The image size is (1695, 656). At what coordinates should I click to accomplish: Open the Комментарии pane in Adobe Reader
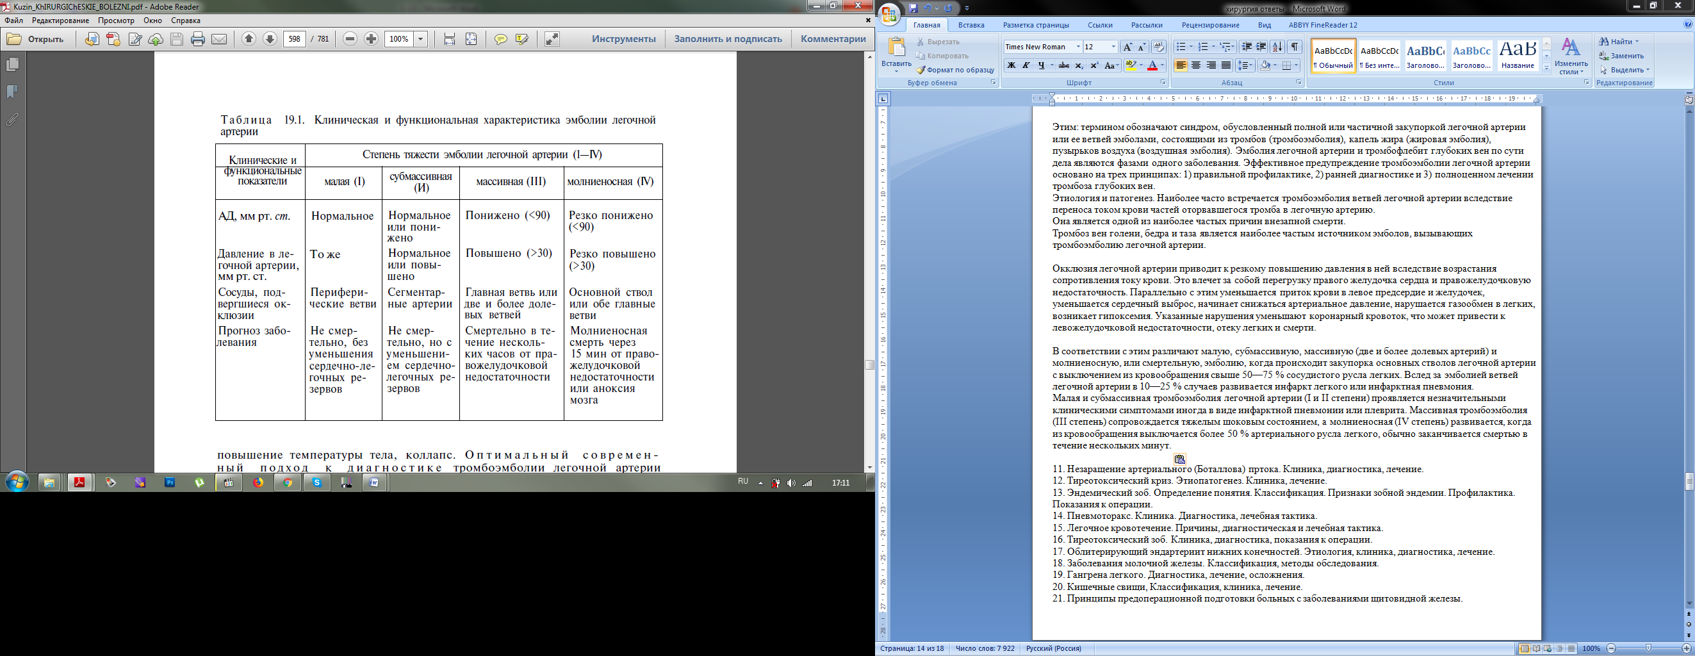coord(833,39)
